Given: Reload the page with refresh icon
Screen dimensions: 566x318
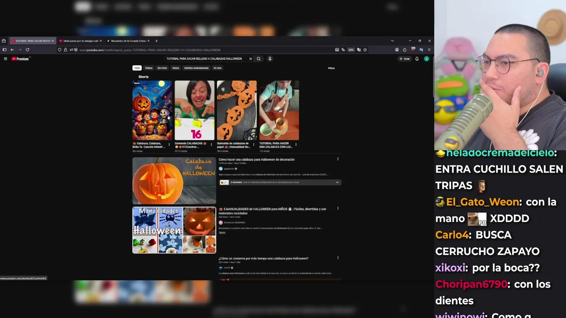Looking at the screenshot, I should (x=27, y=50).
